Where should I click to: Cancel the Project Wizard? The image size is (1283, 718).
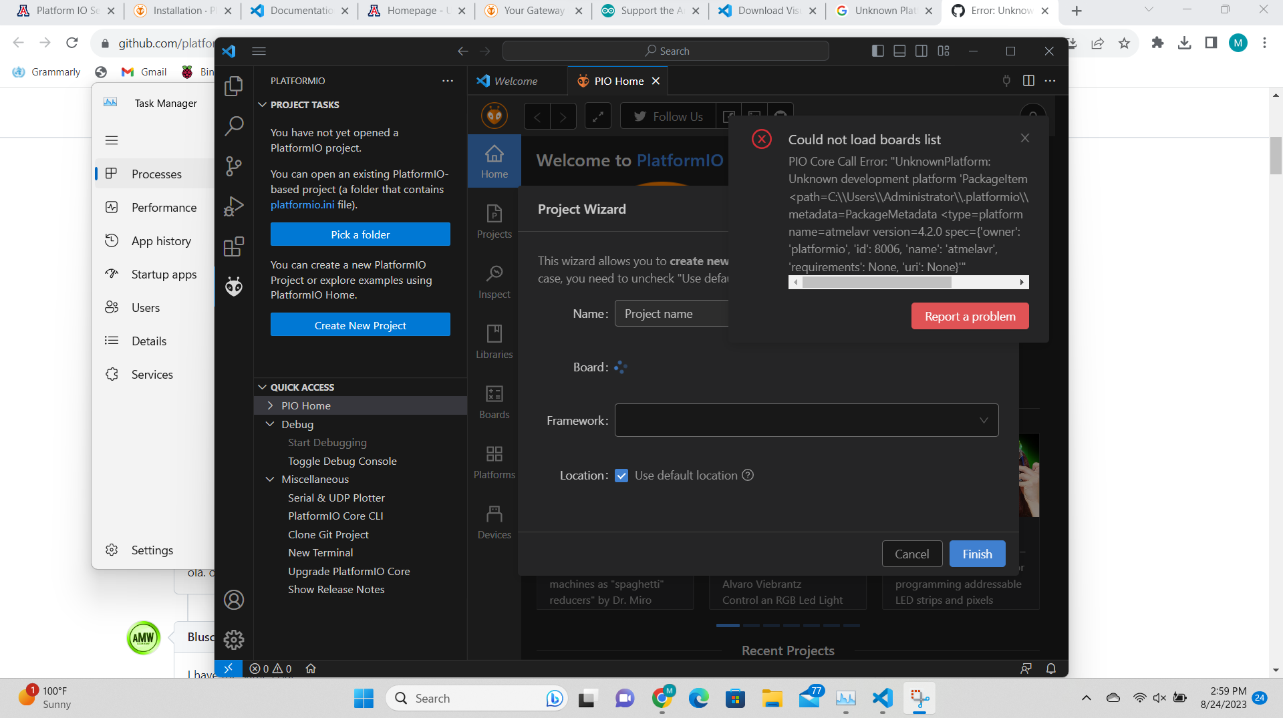[912, 554]
